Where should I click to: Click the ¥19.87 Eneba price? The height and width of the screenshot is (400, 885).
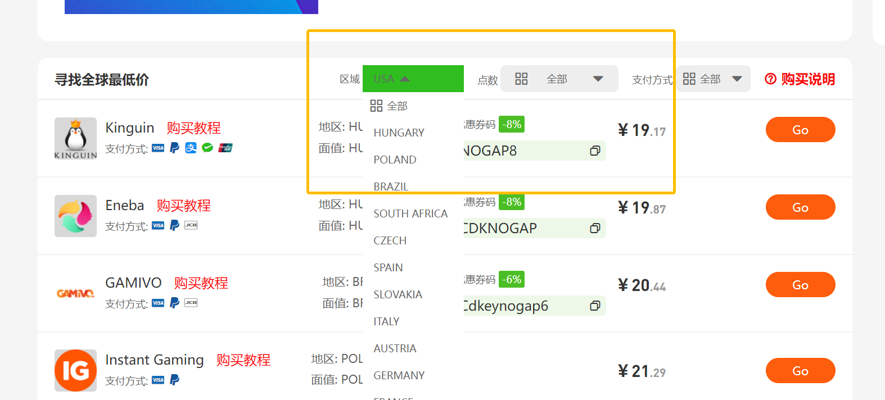(x=642, y=208)
